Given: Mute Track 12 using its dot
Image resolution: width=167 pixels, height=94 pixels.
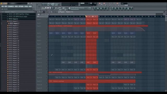Looking at the screenshot, I should [47, 62].
